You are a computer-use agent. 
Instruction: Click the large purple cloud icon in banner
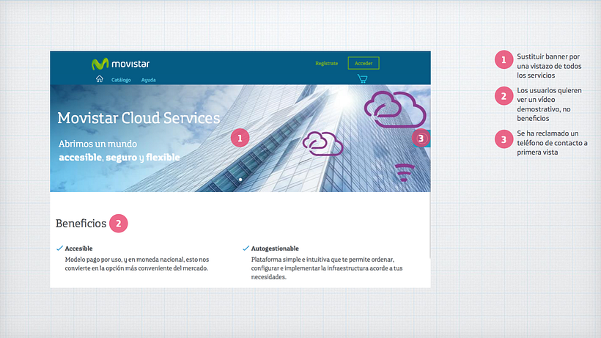[x=395, y=109]
